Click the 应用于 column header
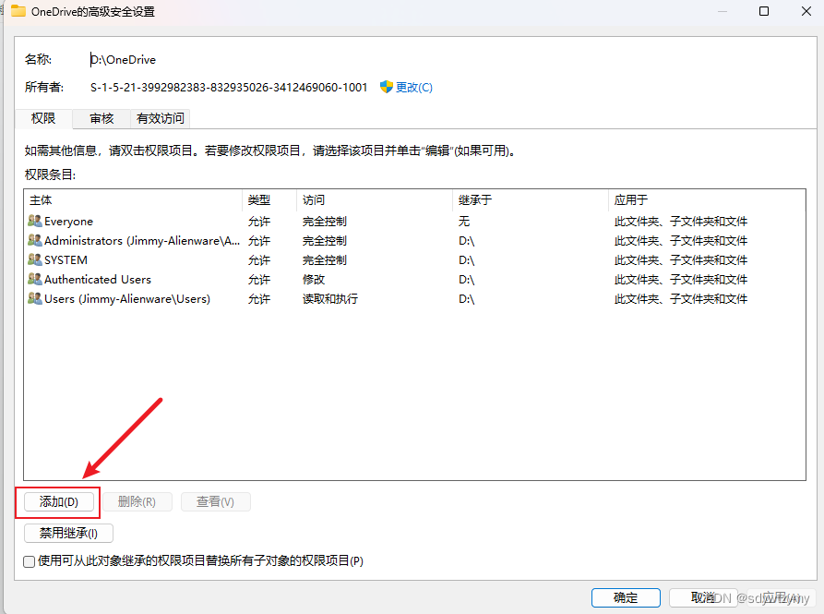This screenshot has width=824, height=614. tap(706, 199)
